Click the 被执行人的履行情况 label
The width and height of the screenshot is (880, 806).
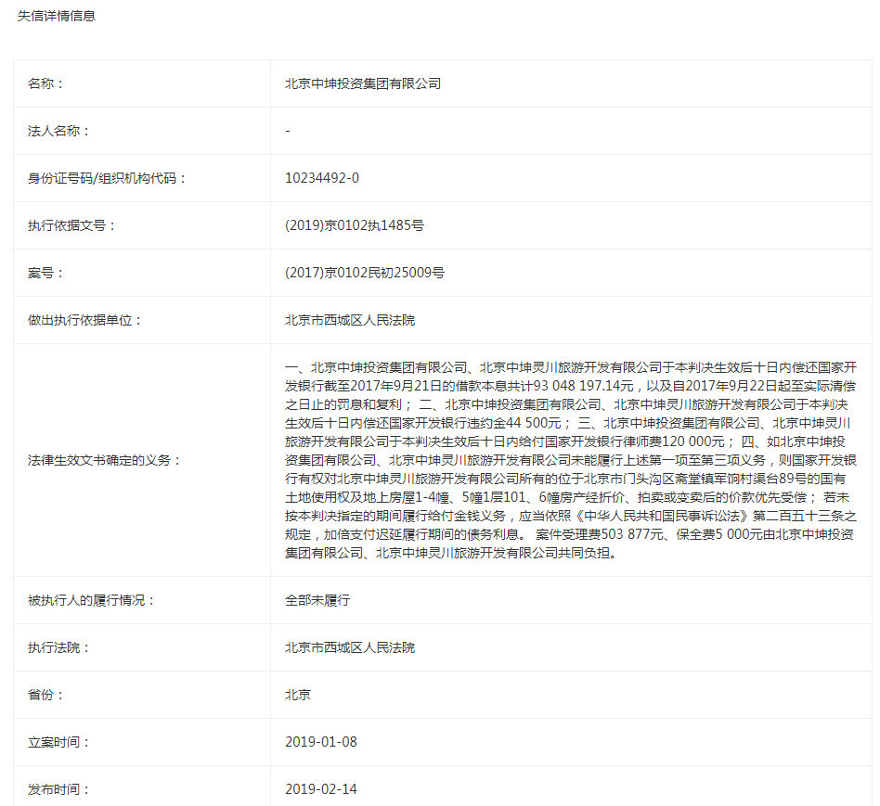pyautogui.click(x=91, y=601)
